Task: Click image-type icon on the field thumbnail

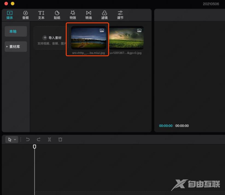Action: 139,30
